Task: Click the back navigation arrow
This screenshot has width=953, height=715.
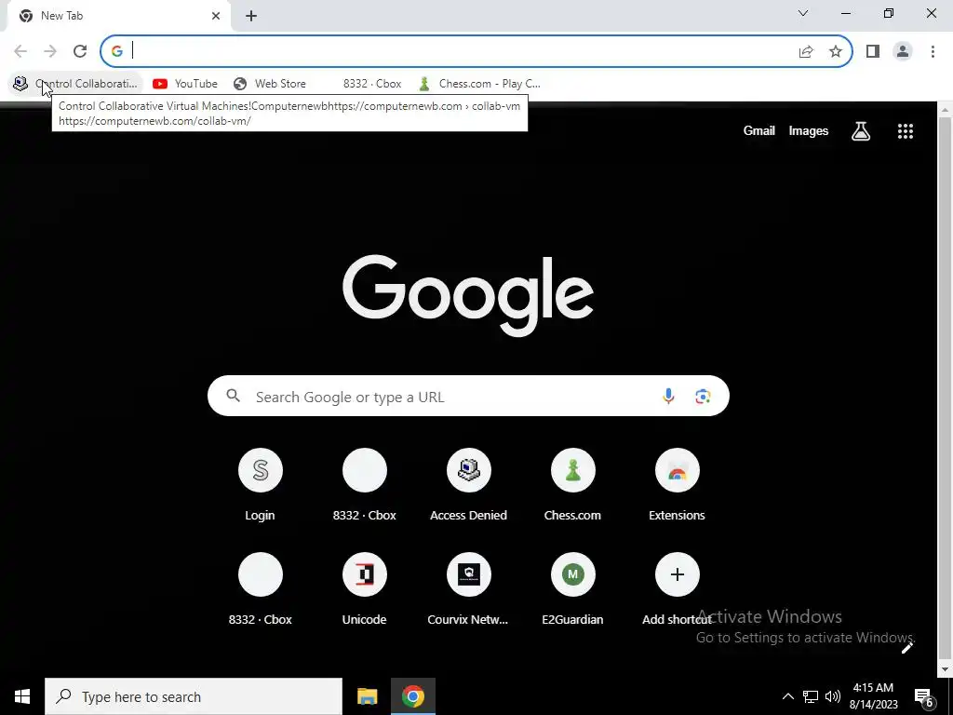Action: coord(20,51)
